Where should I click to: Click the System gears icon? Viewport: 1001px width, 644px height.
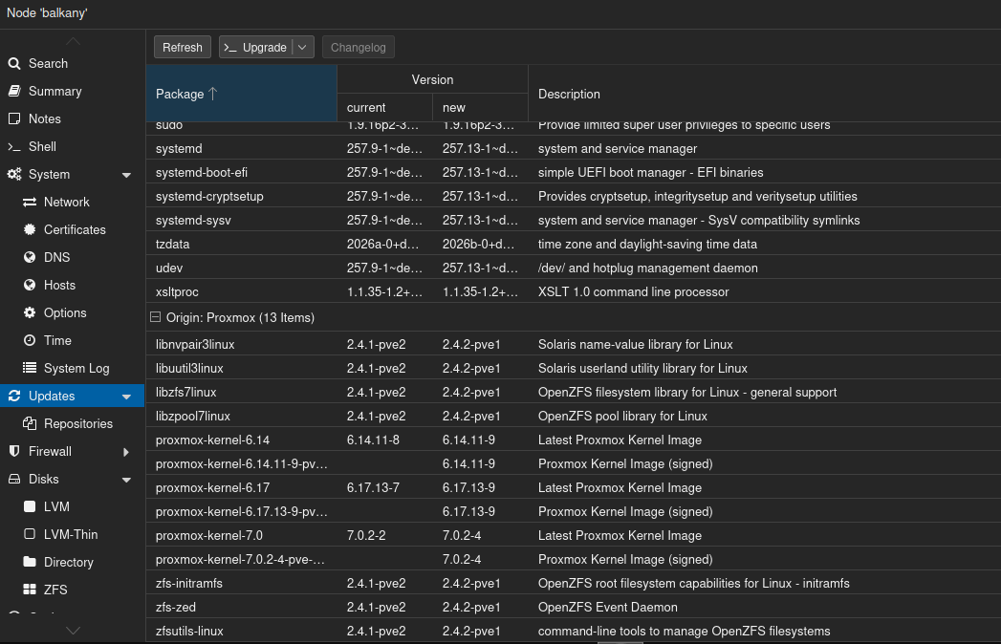[x=14, y=174]
